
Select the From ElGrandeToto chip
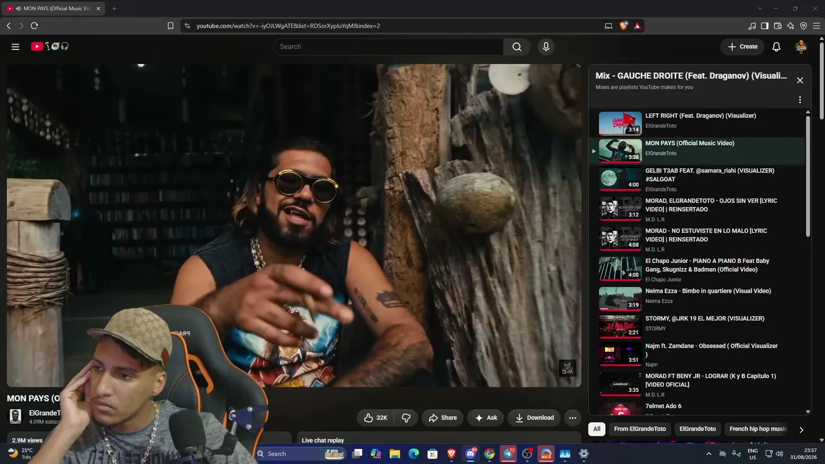click(x=640, y=429)
